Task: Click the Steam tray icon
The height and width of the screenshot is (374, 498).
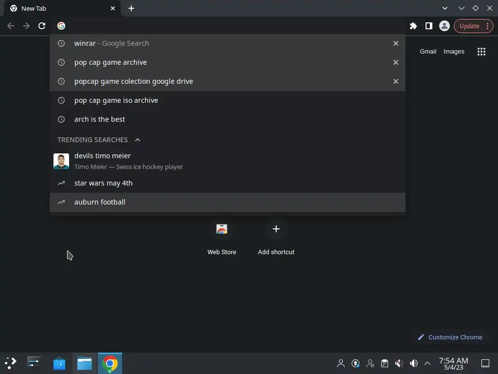Action: 356,363
